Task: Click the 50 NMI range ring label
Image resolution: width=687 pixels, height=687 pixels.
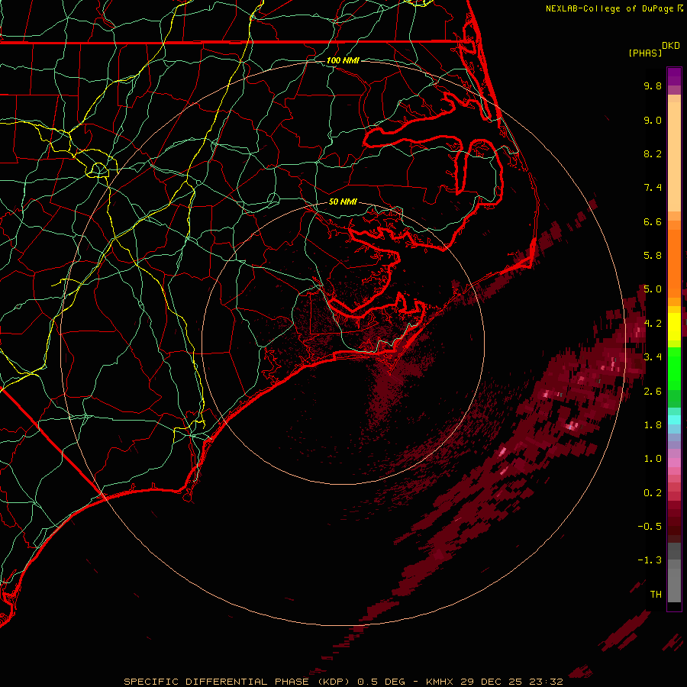Action: pos(343,202)
